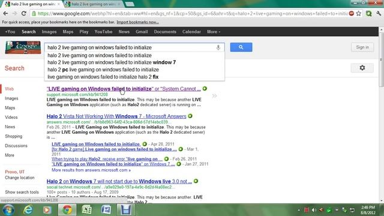Open Images in the black navigation bar
Image resolution: width=384 pixels, height=216 pixels.
pos(49,32)
